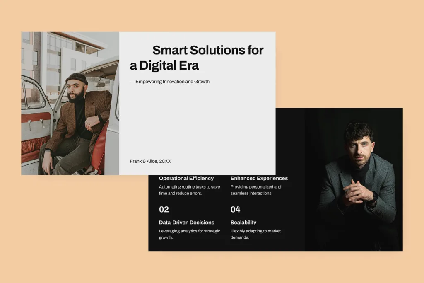Select the Scalability heading

(x=244, y=222)
